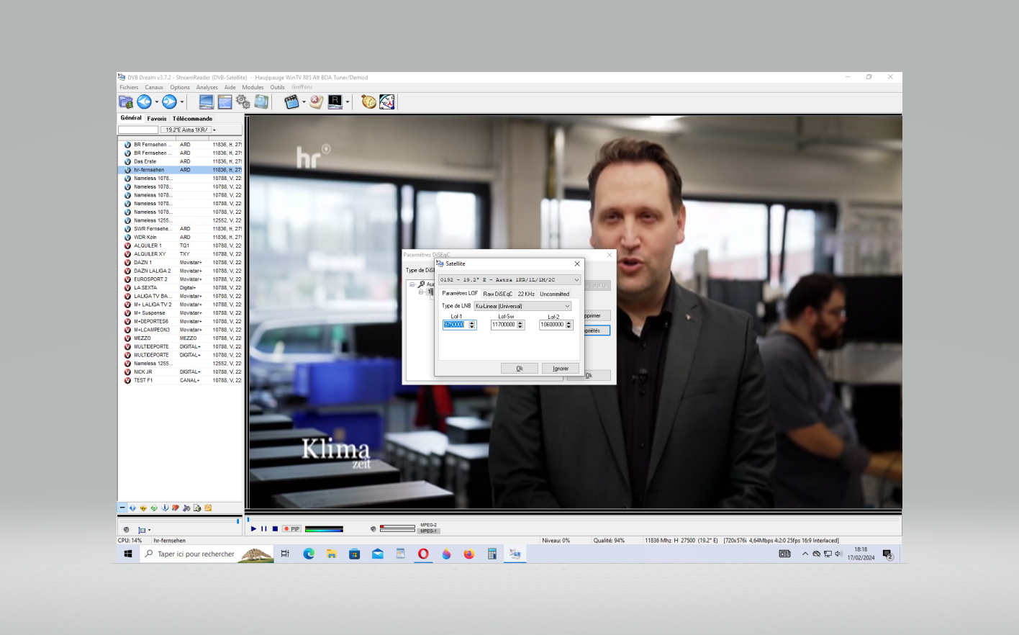Image resolution: width=1019 pixels, height=635 pixels.
Task: Open the Outils menu
Action: (x=278, y=87)
